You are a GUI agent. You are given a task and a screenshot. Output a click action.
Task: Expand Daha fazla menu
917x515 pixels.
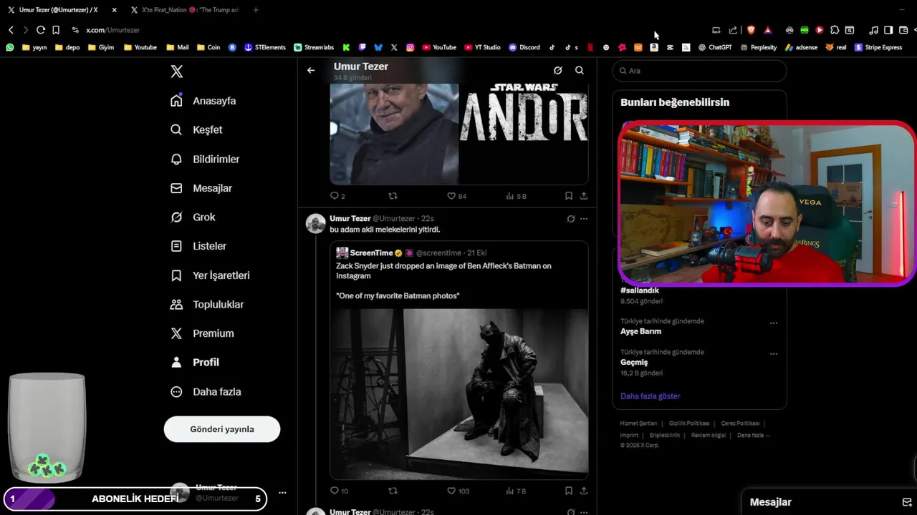206,391
